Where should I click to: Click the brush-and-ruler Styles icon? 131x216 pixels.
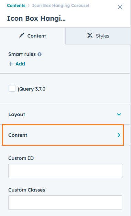click(x=90, y=35)
